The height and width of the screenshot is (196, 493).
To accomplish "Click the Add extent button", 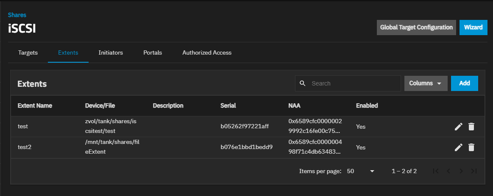I will (x=464, y=83).
